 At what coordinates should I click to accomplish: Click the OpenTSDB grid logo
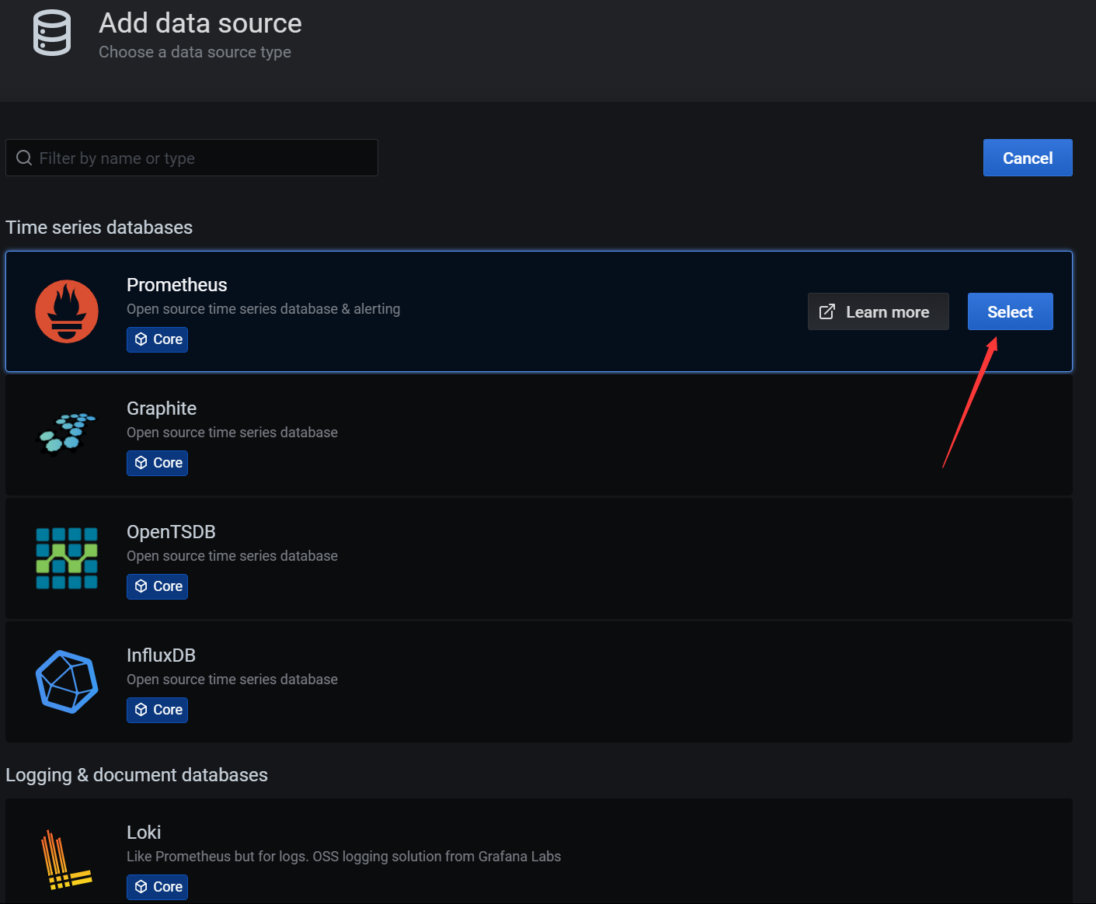(x=67, y=558)
